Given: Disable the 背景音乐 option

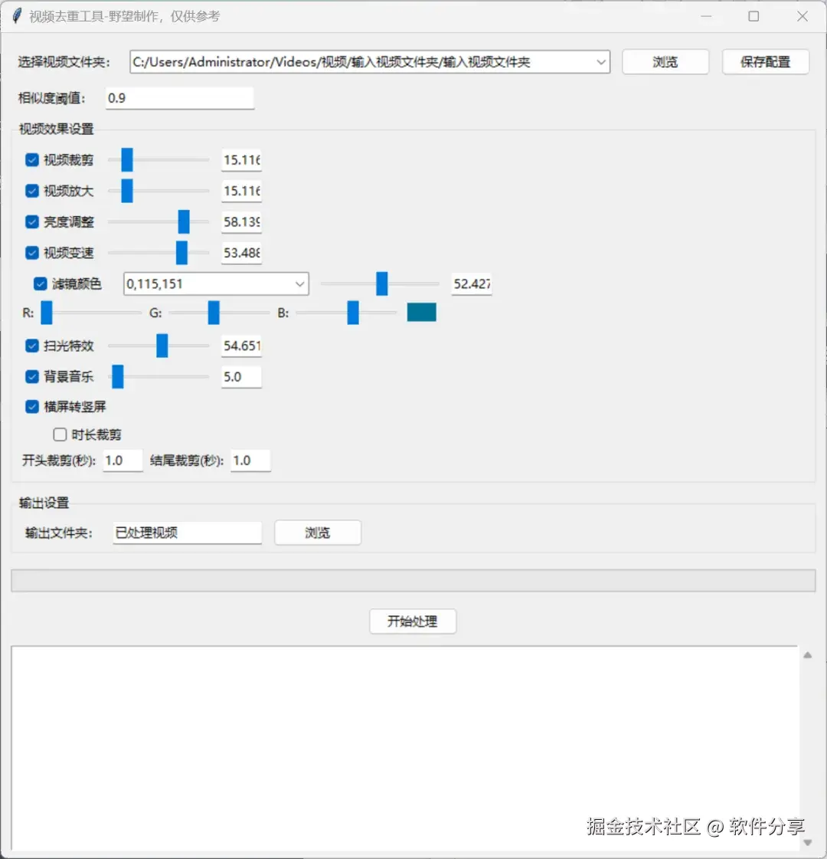Looking at the screenshot, I should click(x=31, y=376).
